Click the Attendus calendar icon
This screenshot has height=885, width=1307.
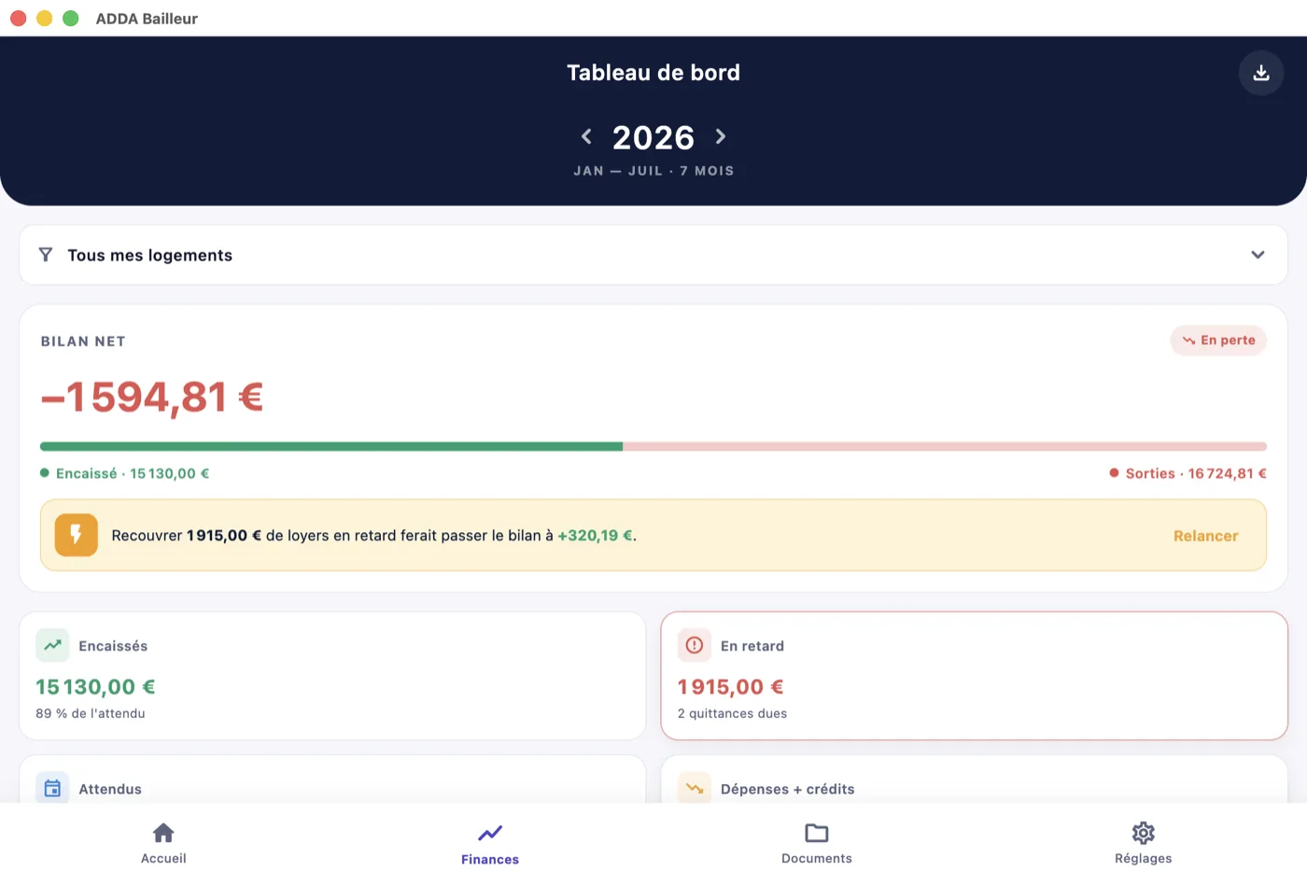(x=52, y=789)
